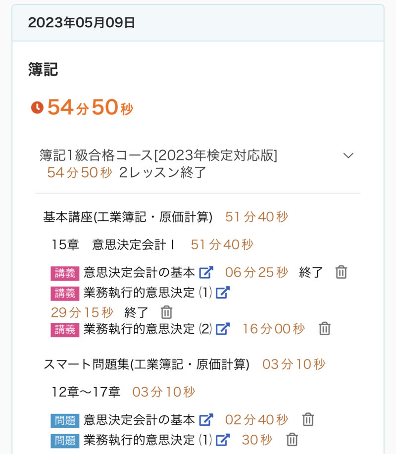Click the 簿記1級合格コース[2023年検定対応版] course title
This screenshot has height=454, width=396.
158,155
